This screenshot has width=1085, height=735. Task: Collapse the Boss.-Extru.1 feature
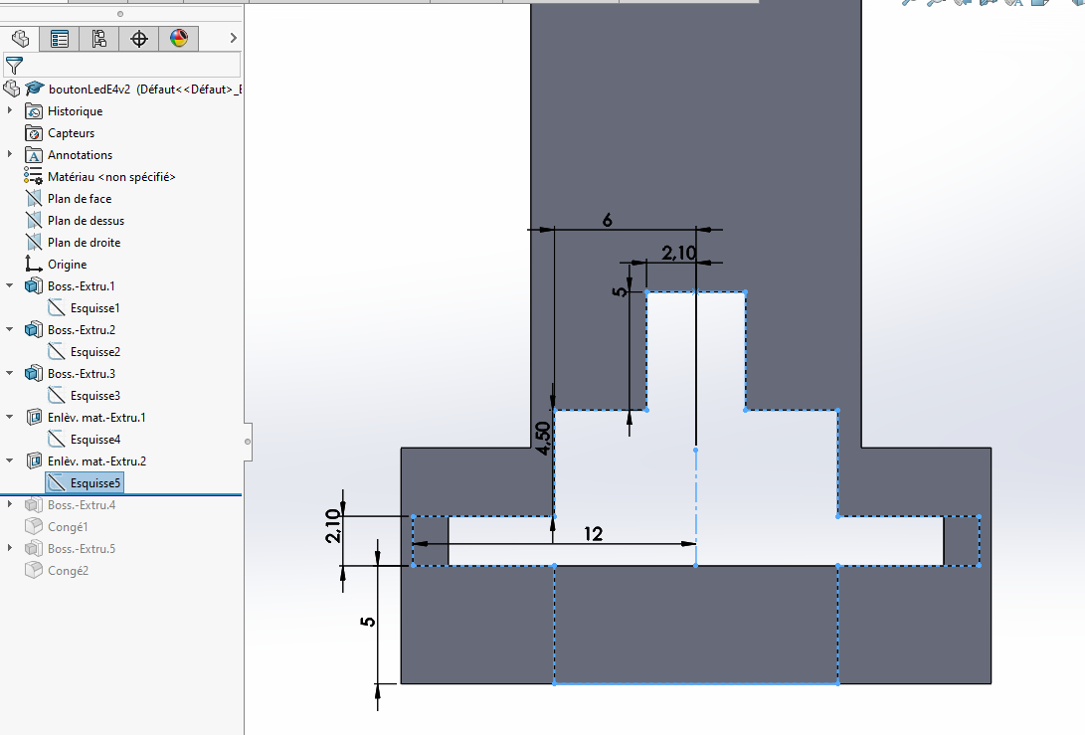(10, 286)
